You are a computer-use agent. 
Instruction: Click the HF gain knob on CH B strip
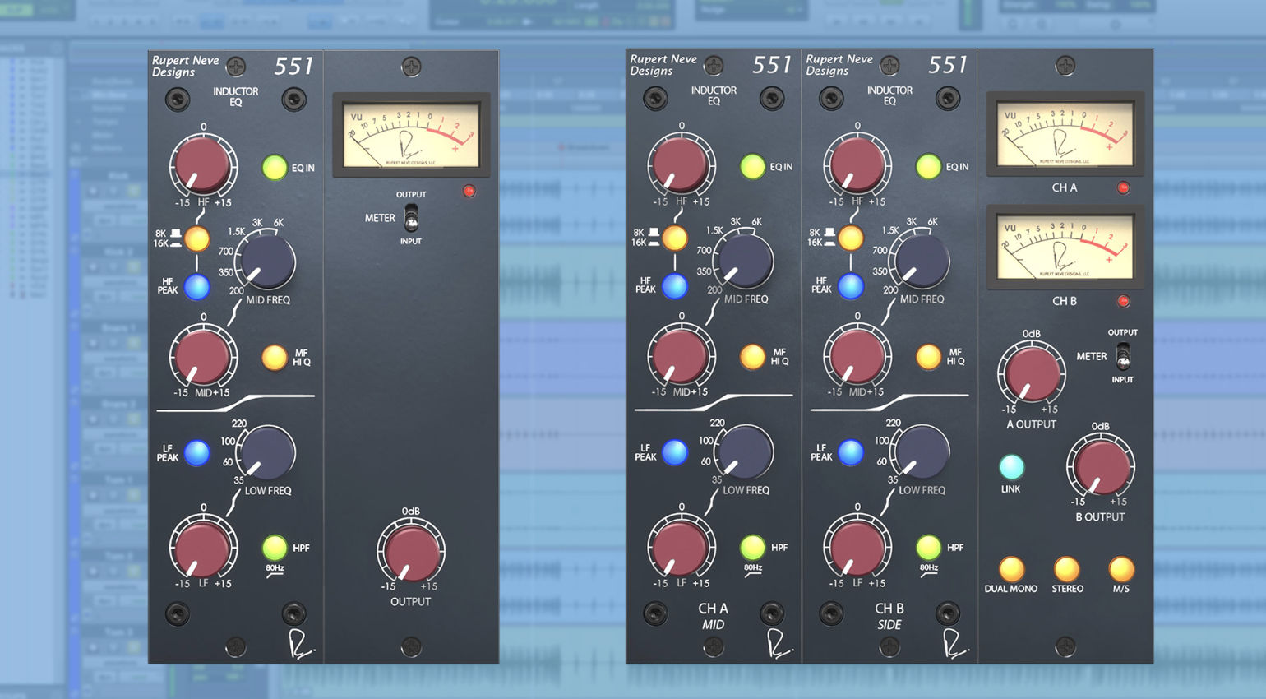857,165
